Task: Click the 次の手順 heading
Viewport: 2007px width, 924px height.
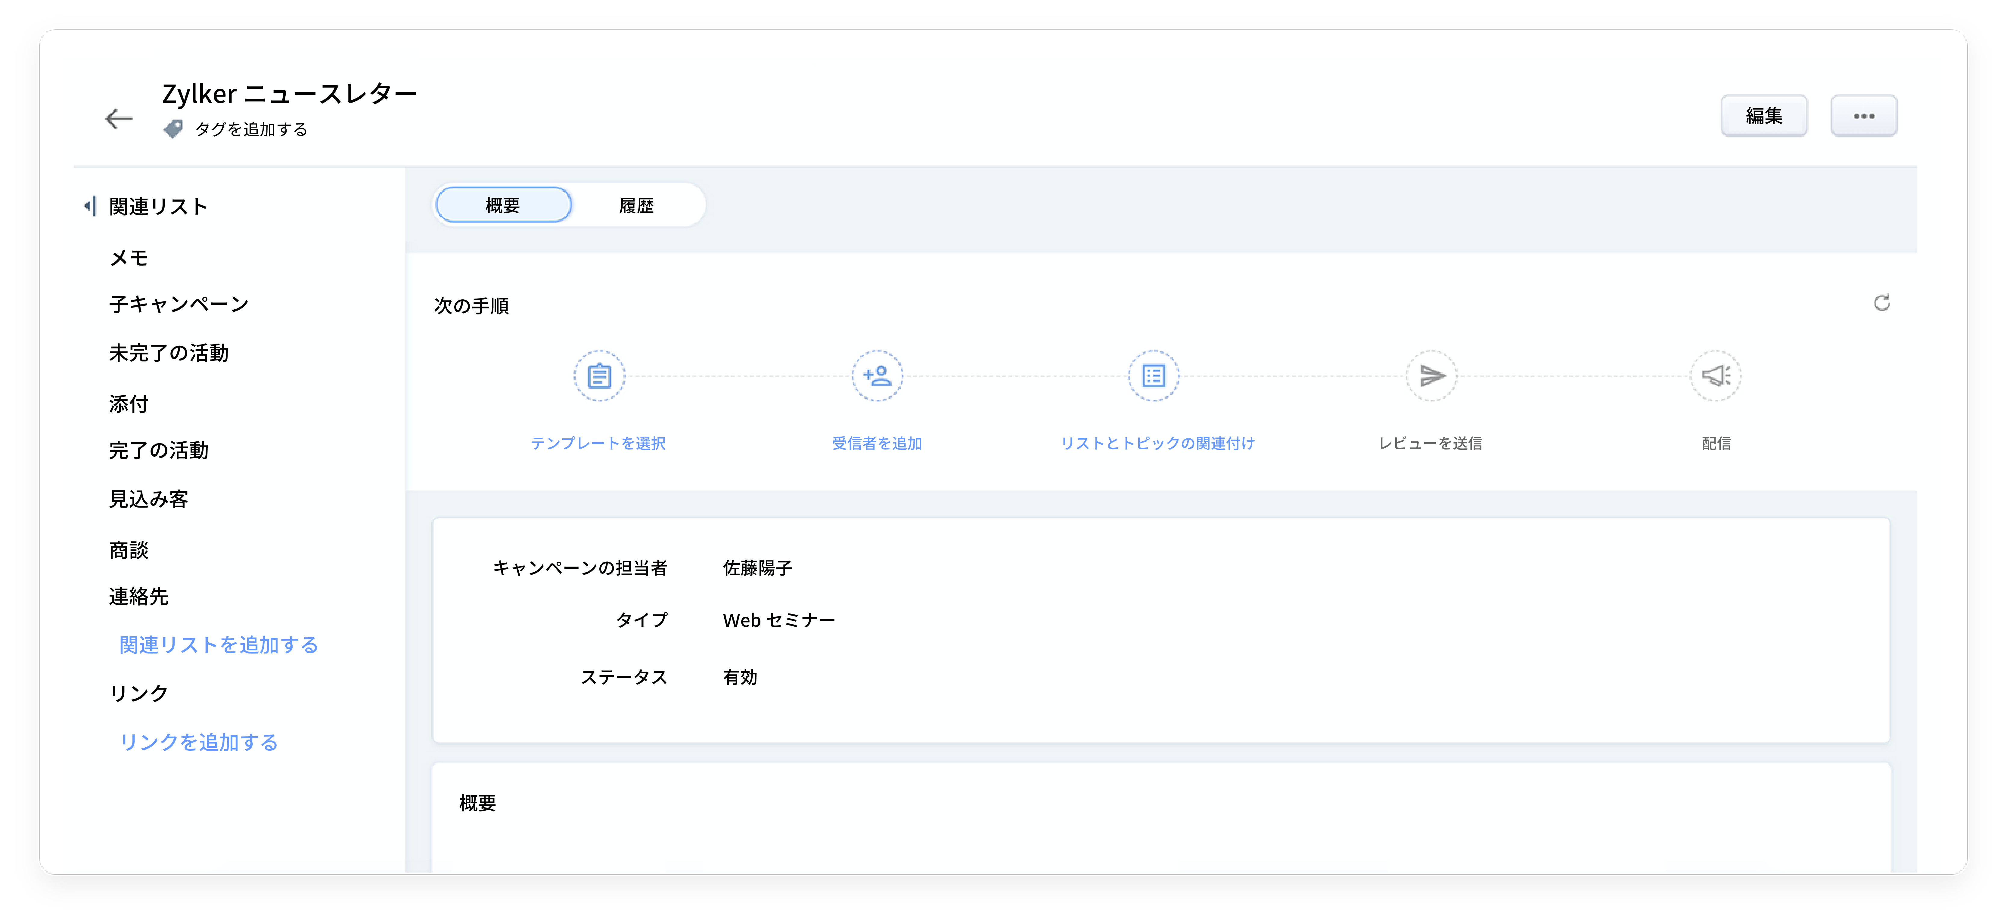Action: [x=472, y=306]
